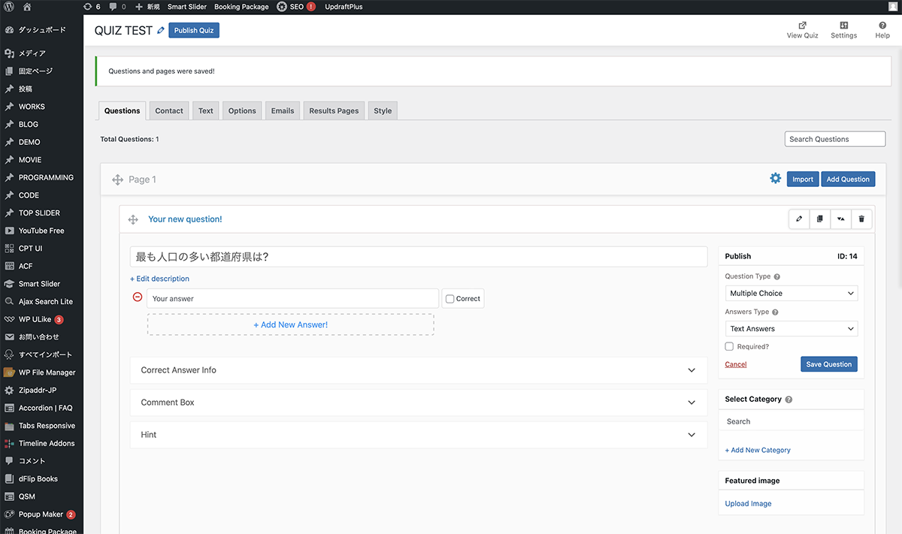
Task: Expand the Correct Answer Info section
Action: coord(418,370)
